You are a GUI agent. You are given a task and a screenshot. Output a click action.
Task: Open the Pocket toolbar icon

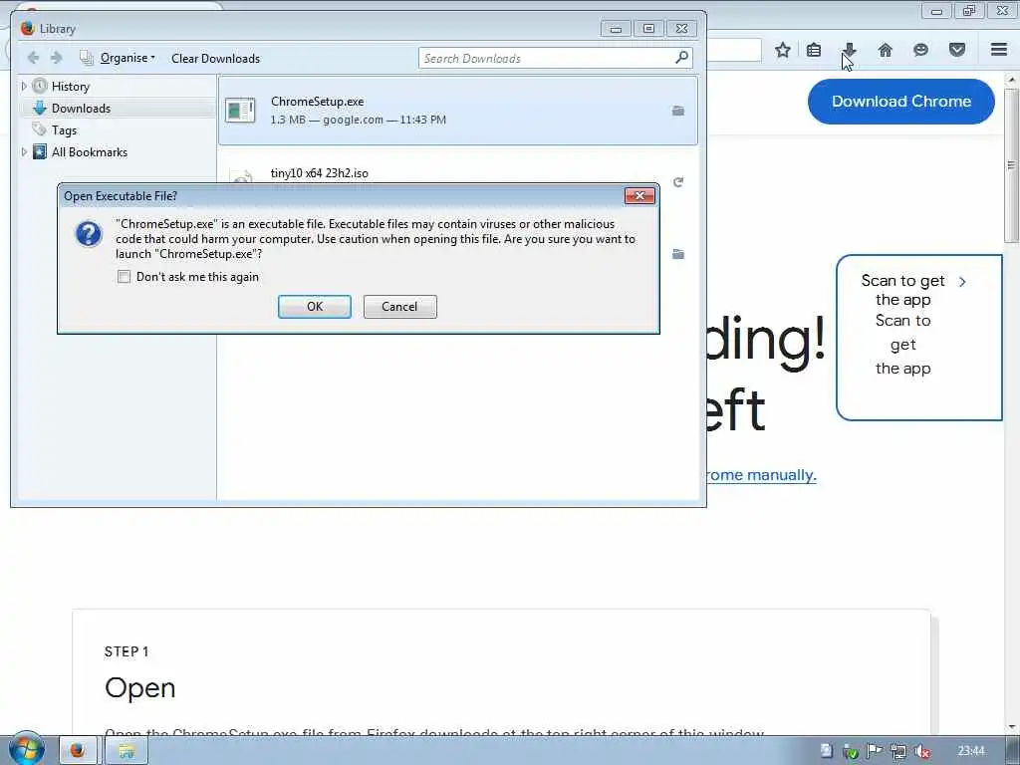(x=956, y=50)
